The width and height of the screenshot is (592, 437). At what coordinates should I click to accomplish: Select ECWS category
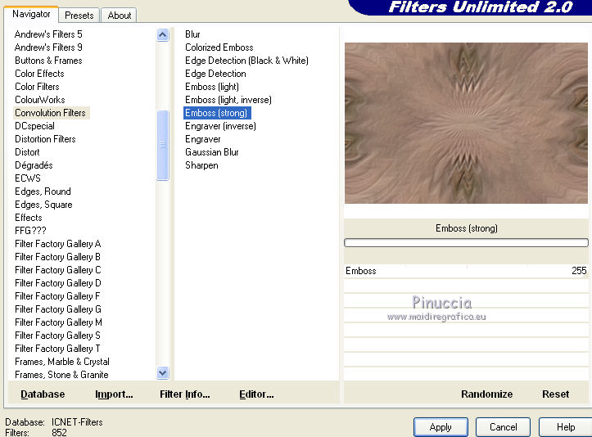pos(28,178)
